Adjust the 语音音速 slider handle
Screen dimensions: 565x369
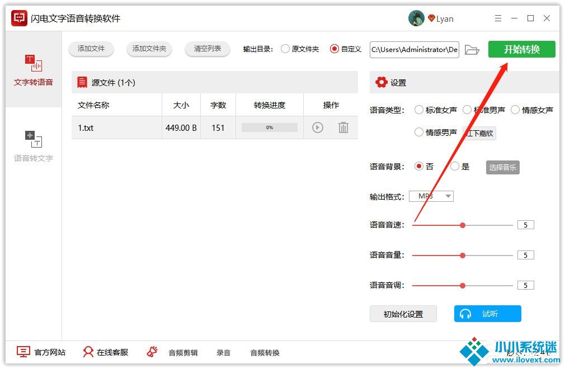[x=463, y=225]
